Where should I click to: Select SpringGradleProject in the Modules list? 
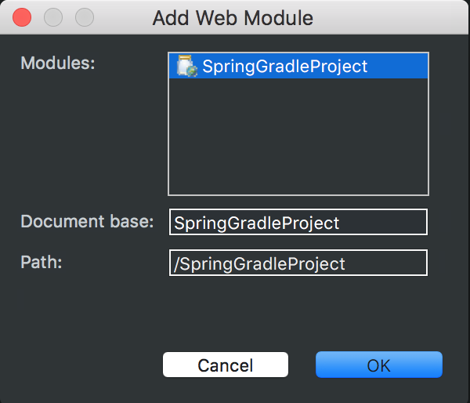(x=284, y=67)
